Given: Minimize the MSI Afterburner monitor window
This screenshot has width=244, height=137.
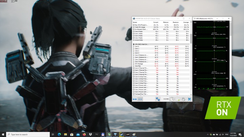Looking at the screenshot, I should (x=217, y=19).
